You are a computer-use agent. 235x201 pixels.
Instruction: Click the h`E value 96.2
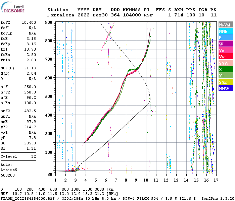31,97
